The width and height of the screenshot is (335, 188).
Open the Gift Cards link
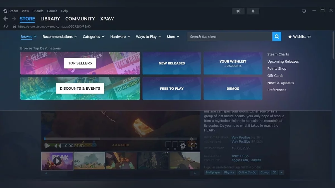point(275,76)
